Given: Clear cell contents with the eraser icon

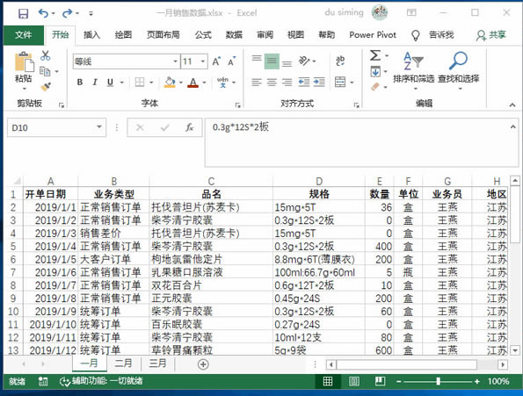Looking at the screenshot, I should tap(375, 87).
